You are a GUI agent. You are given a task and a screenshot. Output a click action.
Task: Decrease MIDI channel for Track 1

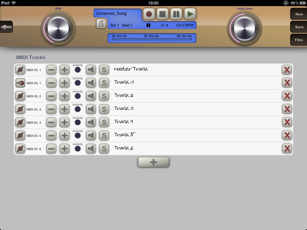[x=51, y=83]
